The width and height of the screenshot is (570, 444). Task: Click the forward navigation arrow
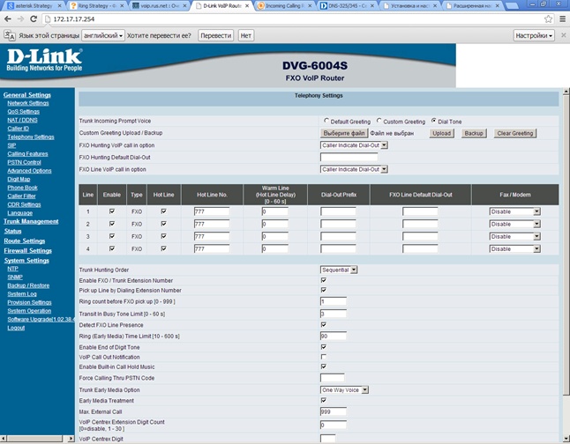(20, 18)
